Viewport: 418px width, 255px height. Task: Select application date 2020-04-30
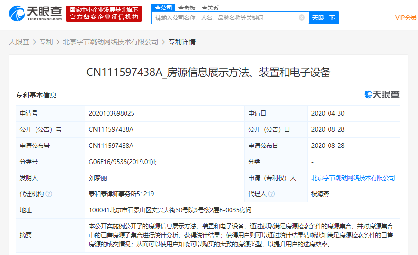pyautogui.click(x=328, y=113)
